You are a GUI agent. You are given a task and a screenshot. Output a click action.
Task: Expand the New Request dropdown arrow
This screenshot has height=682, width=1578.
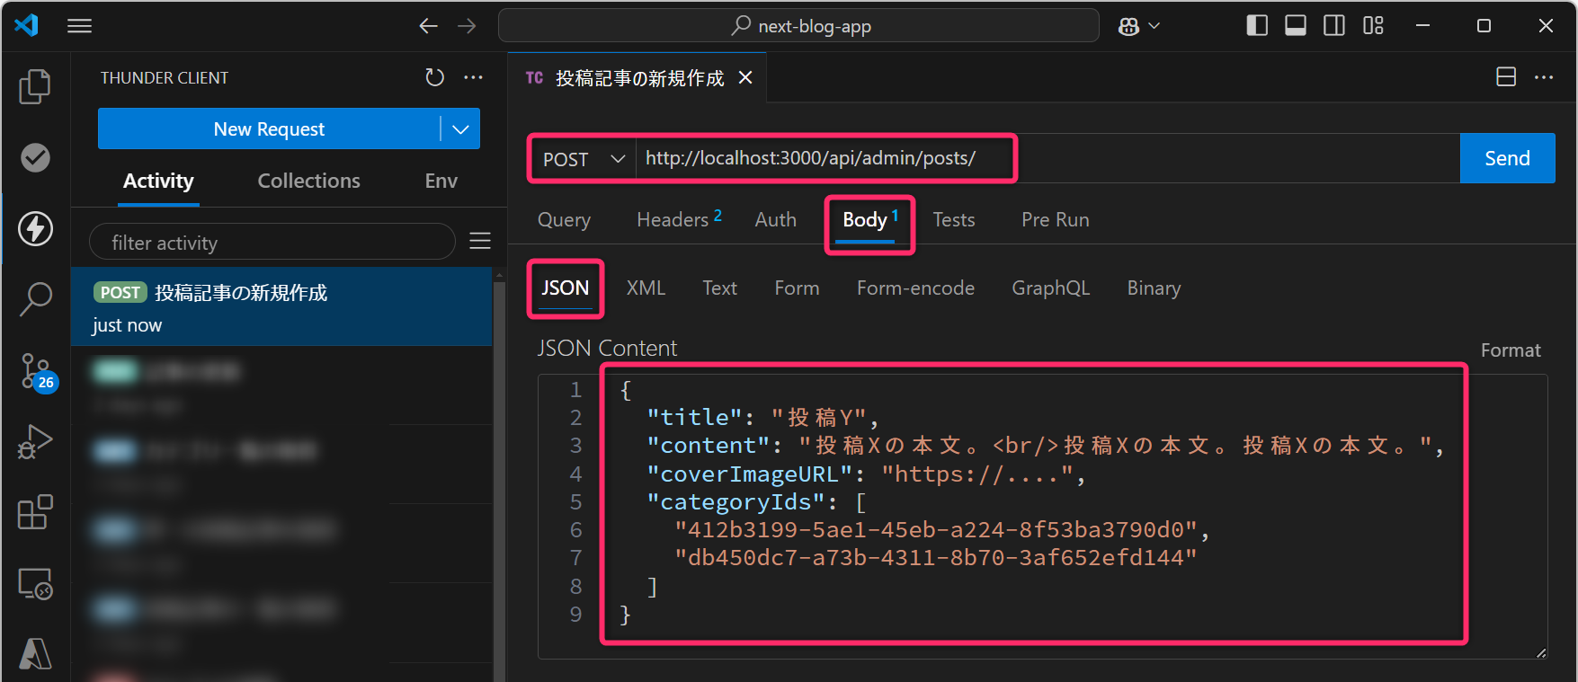[x=460, y=129]
